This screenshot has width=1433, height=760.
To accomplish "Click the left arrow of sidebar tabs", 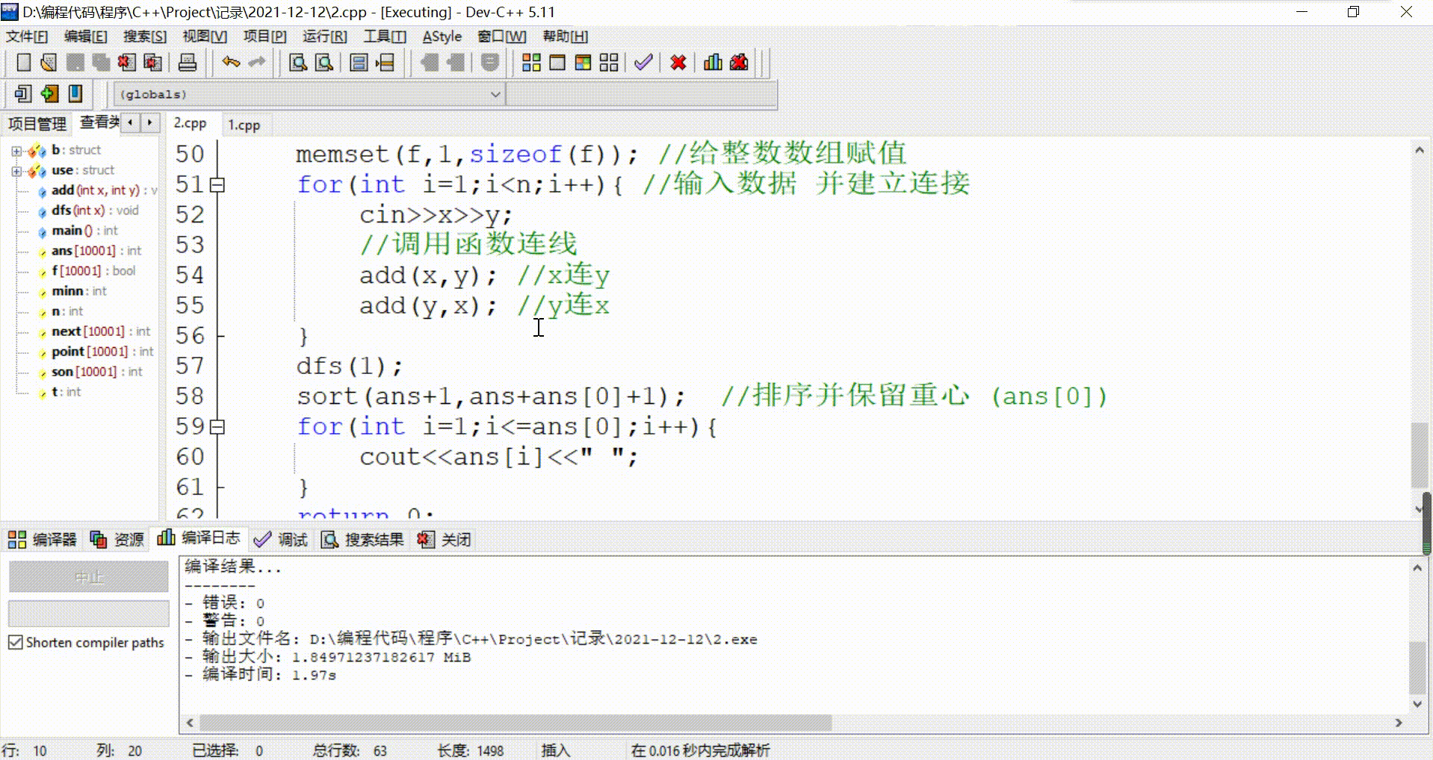I will coord(131,122).
